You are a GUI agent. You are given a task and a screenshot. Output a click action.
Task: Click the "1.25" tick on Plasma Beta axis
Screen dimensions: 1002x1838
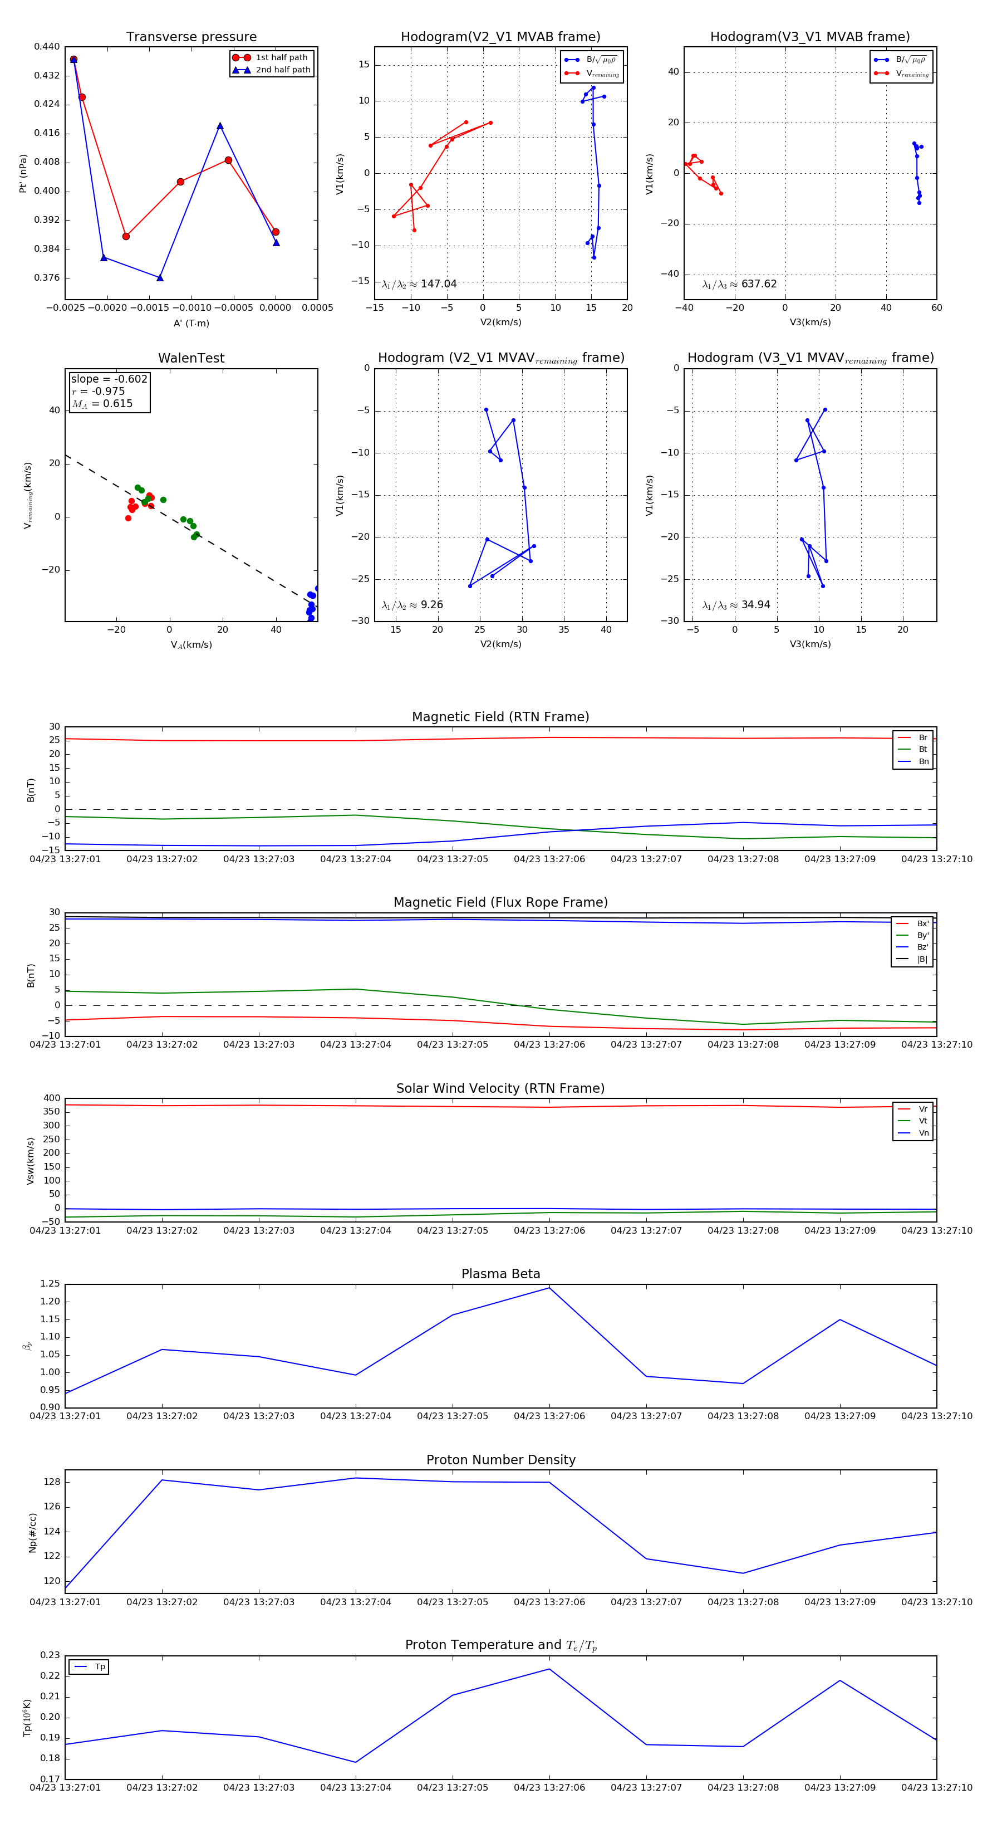(x=50, y=1284)
